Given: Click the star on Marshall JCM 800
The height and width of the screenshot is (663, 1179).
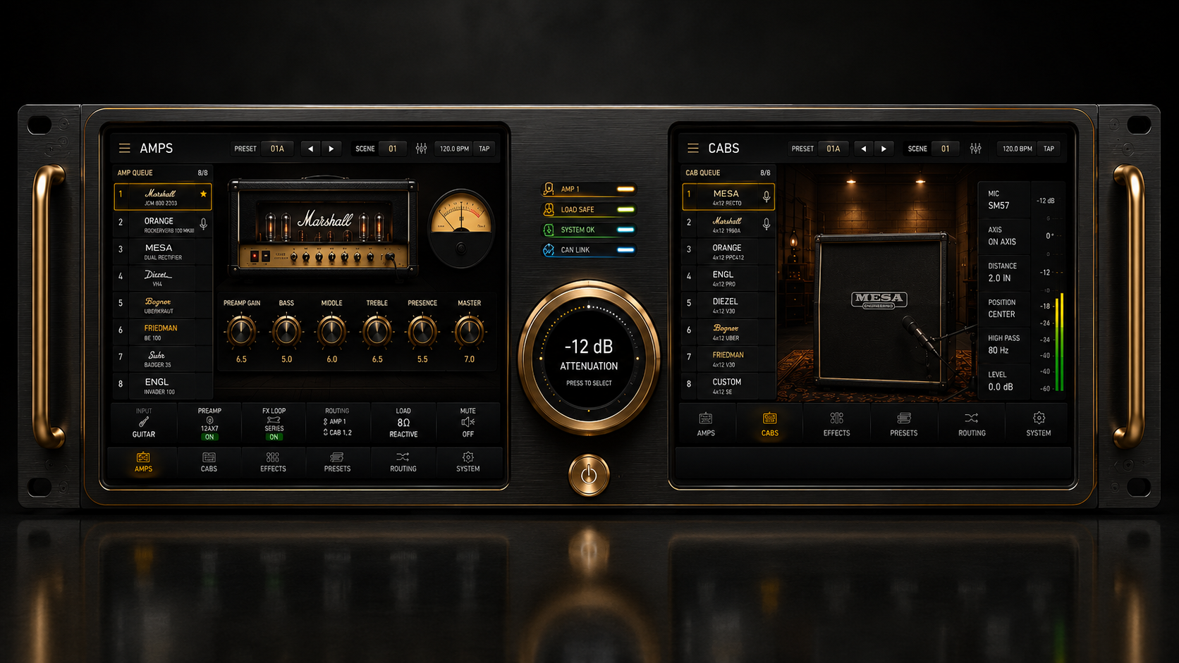Looking at the screenshot, I should 203,194.
